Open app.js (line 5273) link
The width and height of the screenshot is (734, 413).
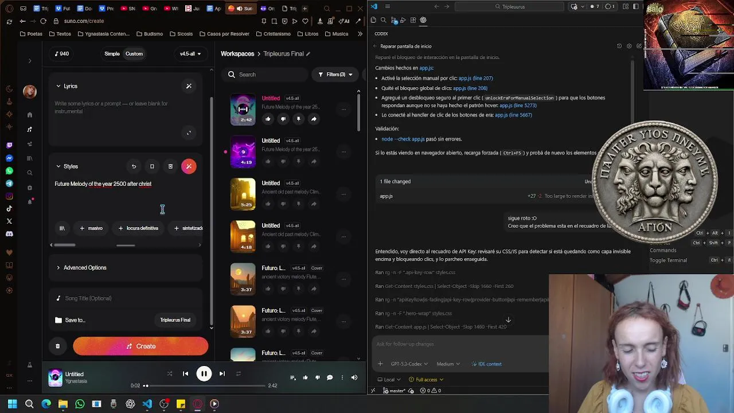click(518, 106)
